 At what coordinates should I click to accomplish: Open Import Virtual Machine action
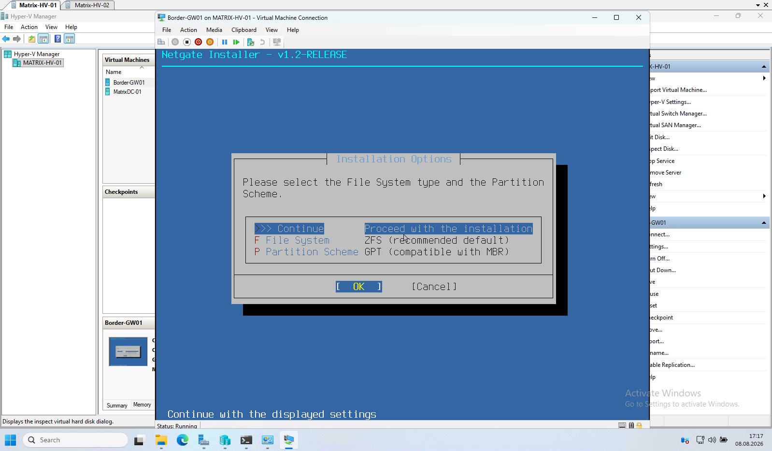tap(678, 90)
